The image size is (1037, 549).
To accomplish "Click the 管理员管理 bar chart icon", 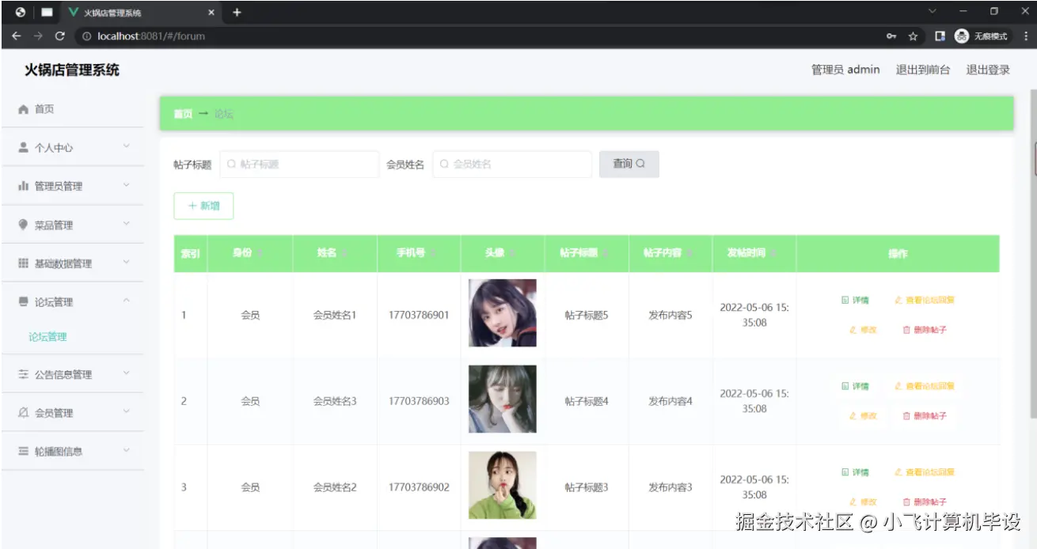I will (x=23, y=186).
